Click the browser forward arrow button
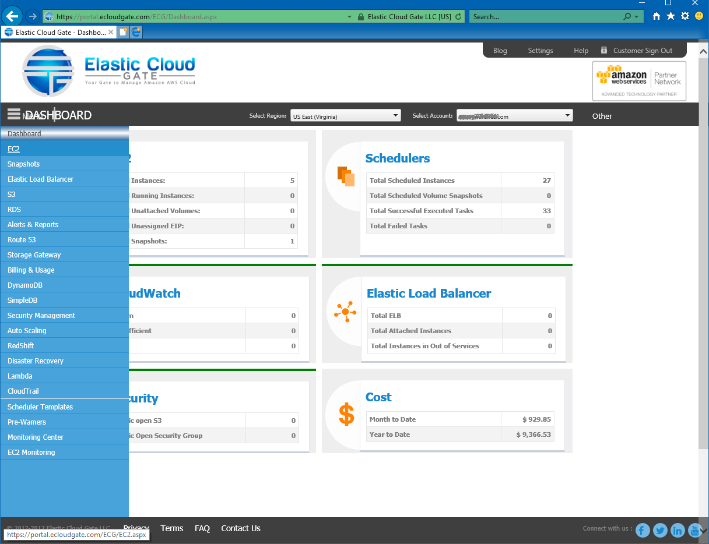 pyautogui.click(x=33, y=16)
